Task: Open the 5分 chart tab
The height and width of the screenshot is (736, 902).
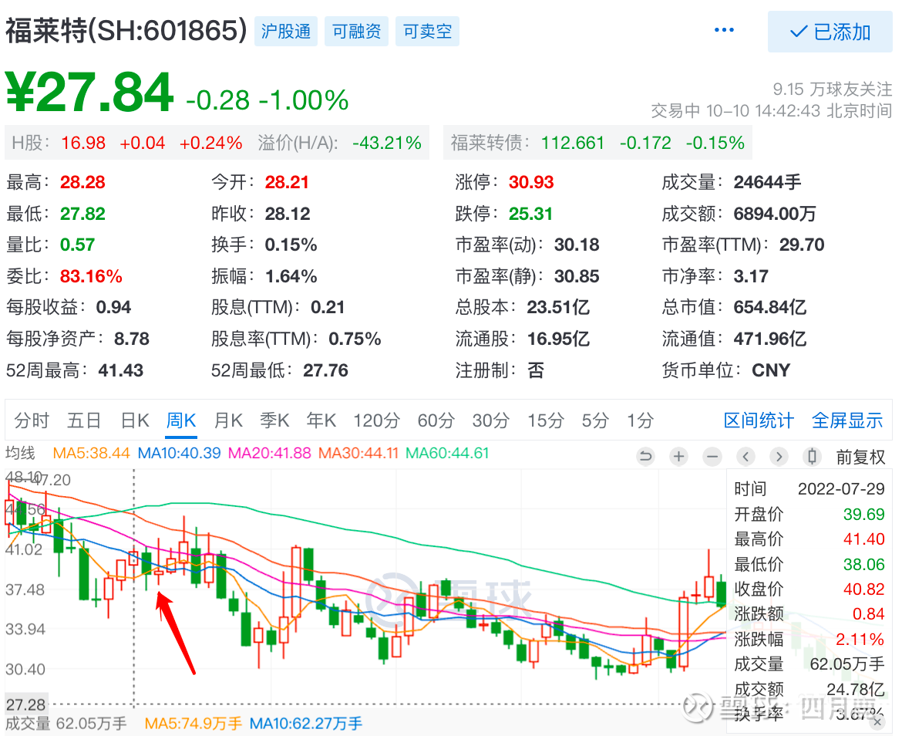Action: 595,420
